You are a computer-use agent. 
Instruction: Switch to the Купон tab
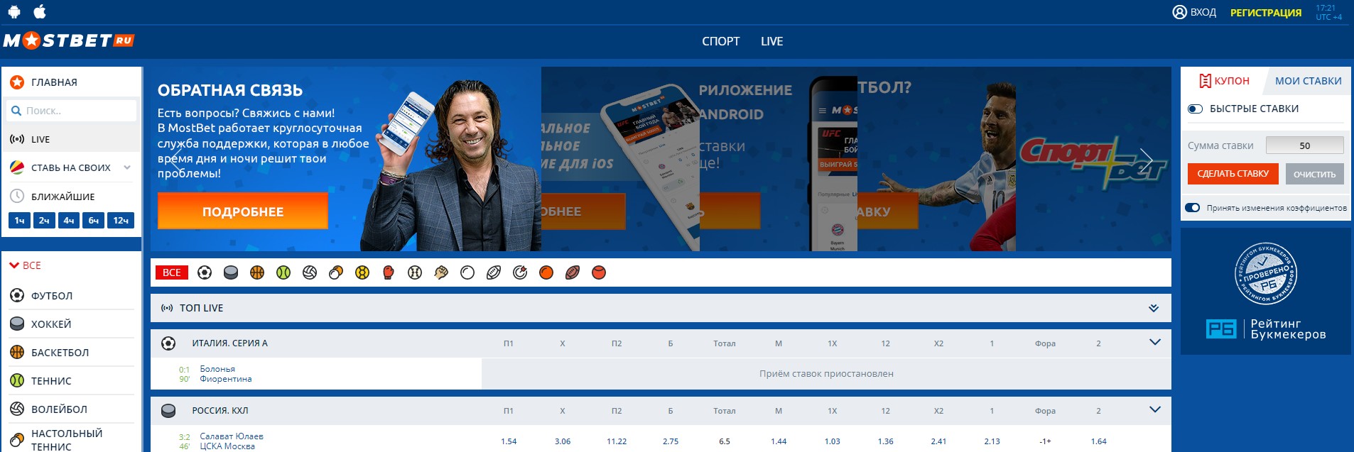(1224, 81)
